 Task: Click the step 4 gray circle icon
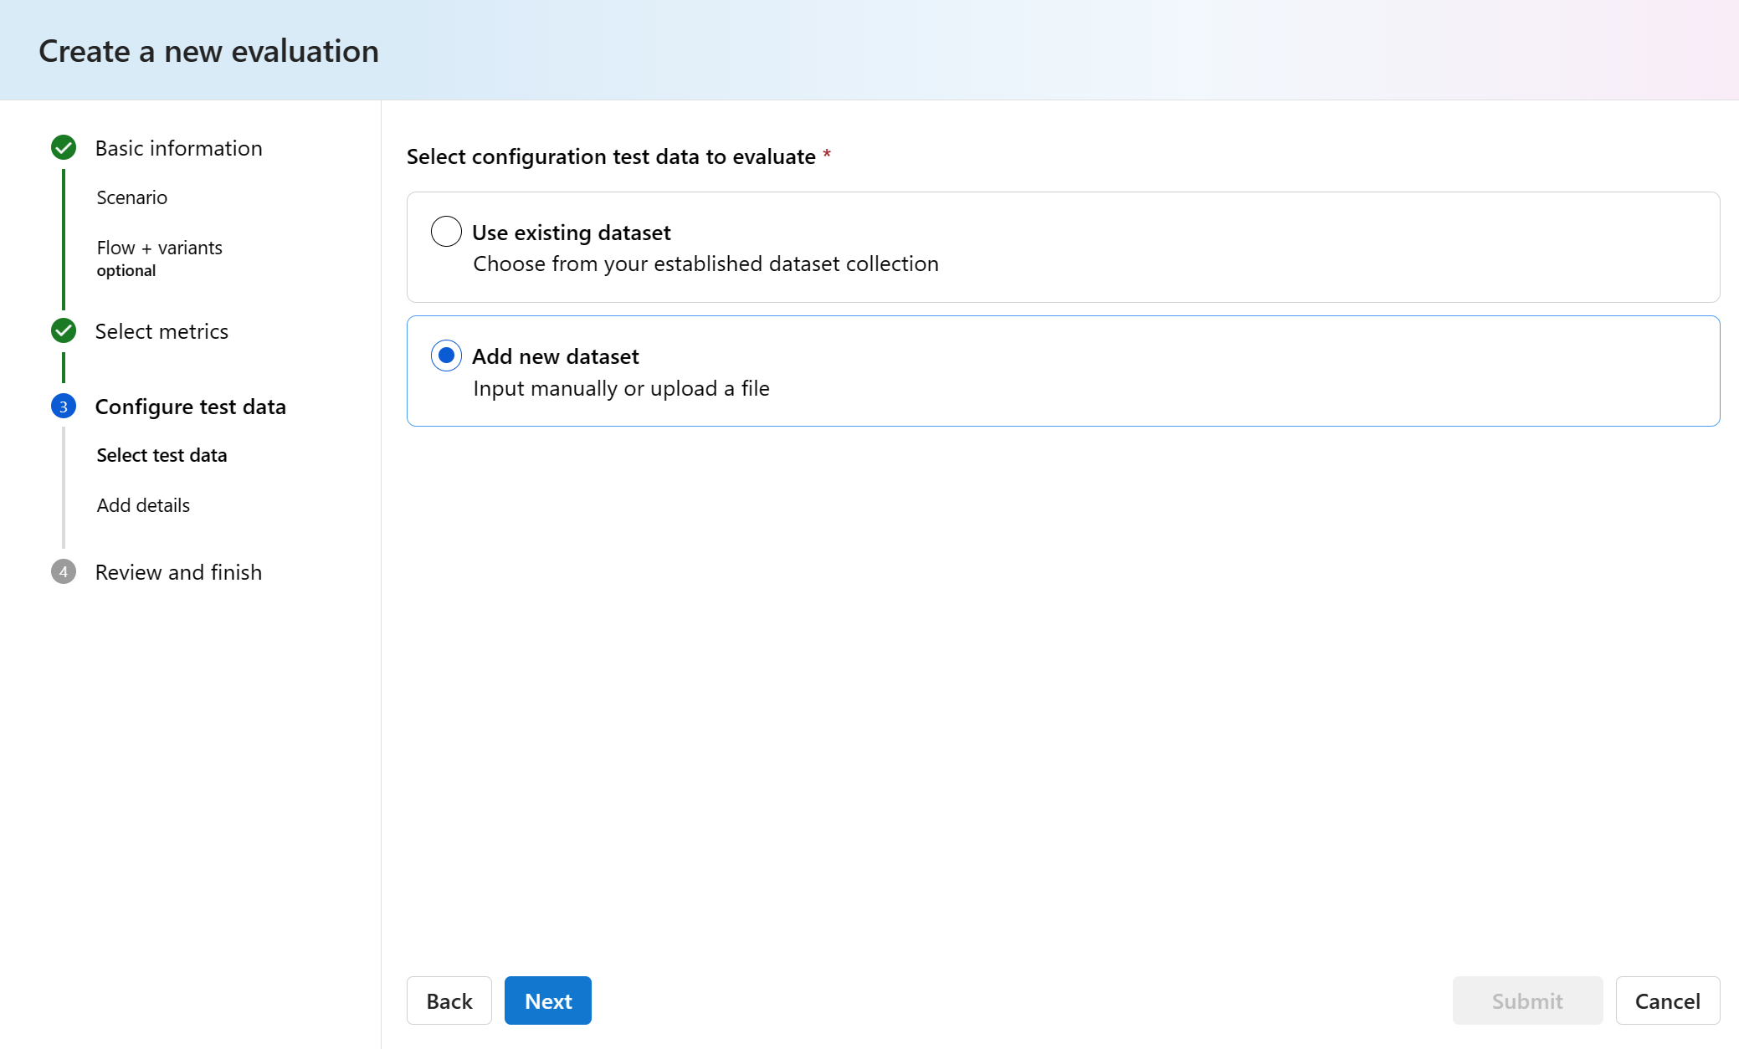[x=64, y=572]
